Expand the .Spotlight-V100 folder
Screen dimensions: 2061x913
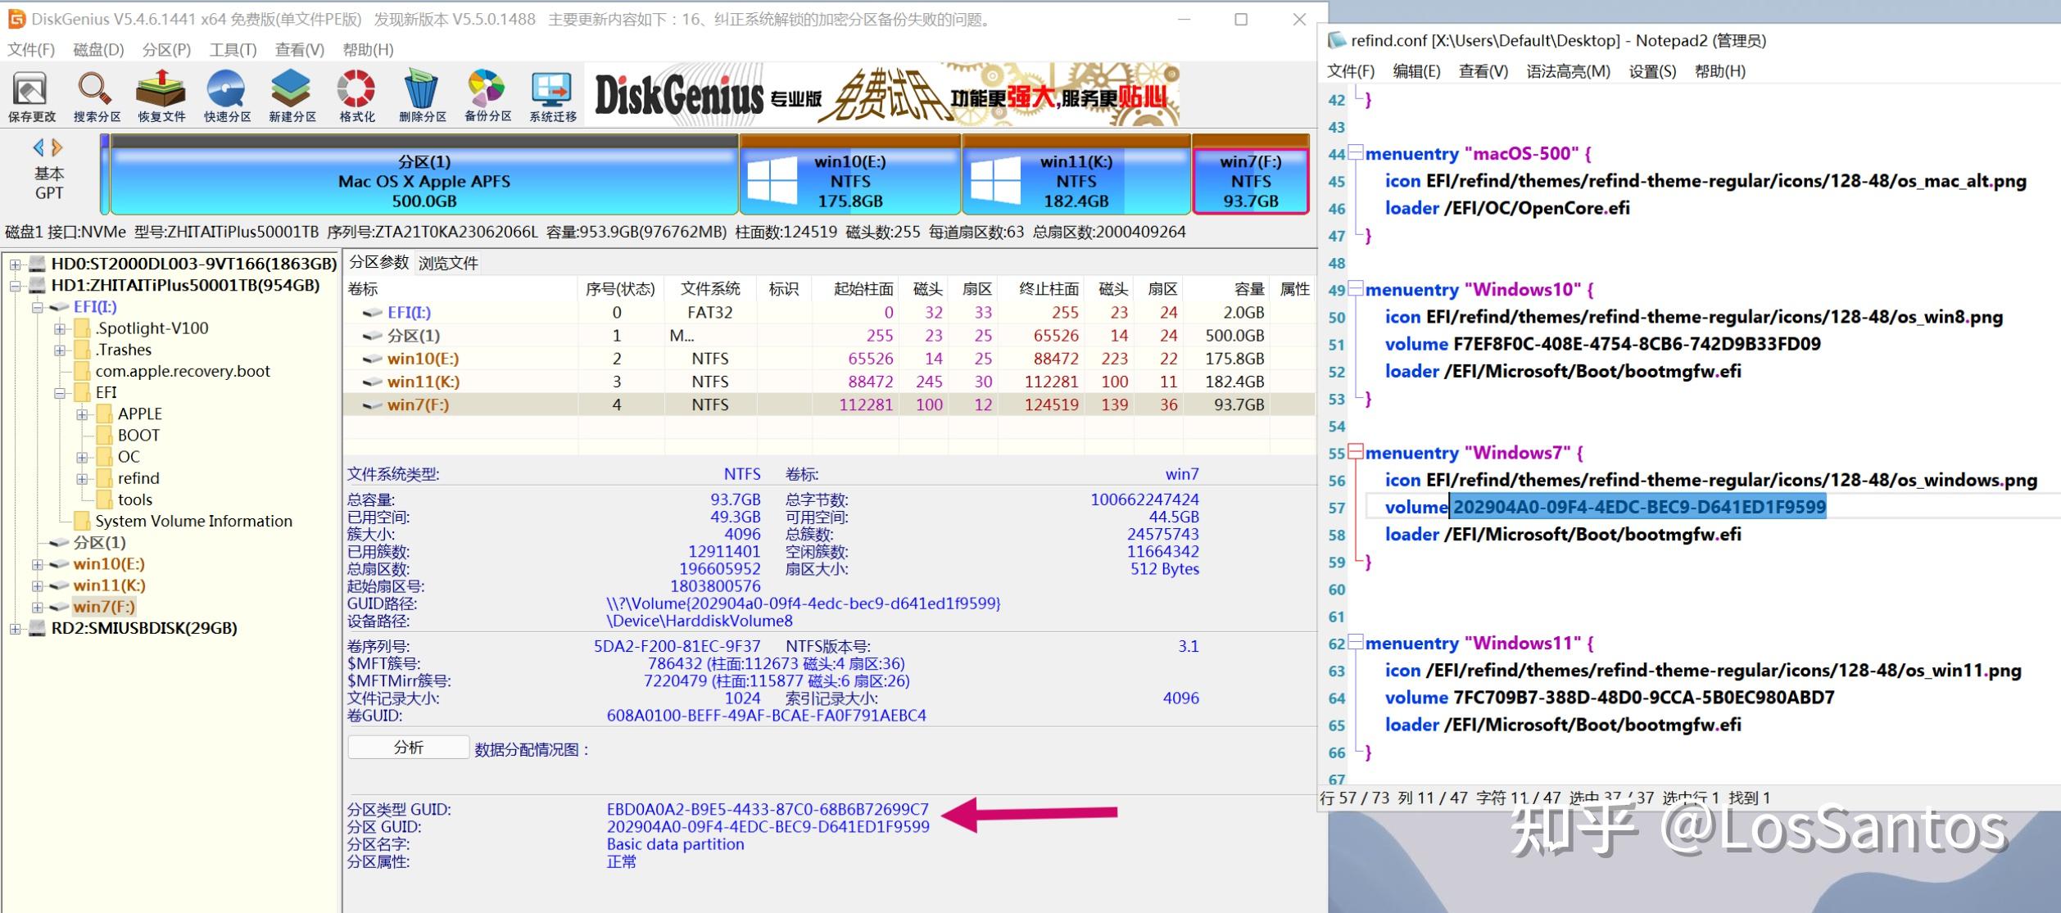pyautogui.click(x=60, y=329)
